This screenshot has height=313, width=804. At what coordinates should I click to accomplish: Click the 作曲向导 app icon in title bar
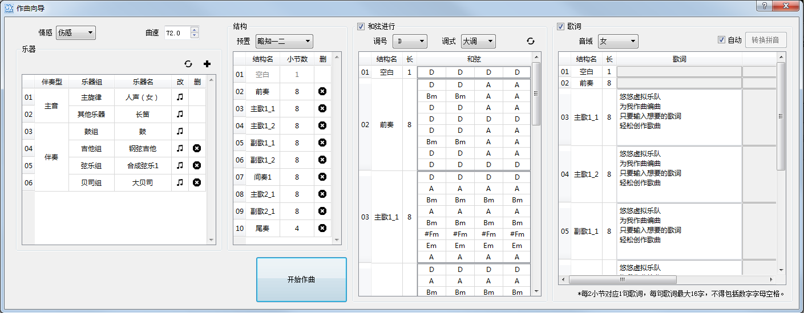(9, 8)
